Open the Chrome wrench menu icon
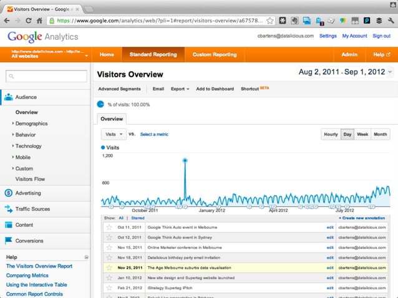The image size is (398, 298). point(389,21)
